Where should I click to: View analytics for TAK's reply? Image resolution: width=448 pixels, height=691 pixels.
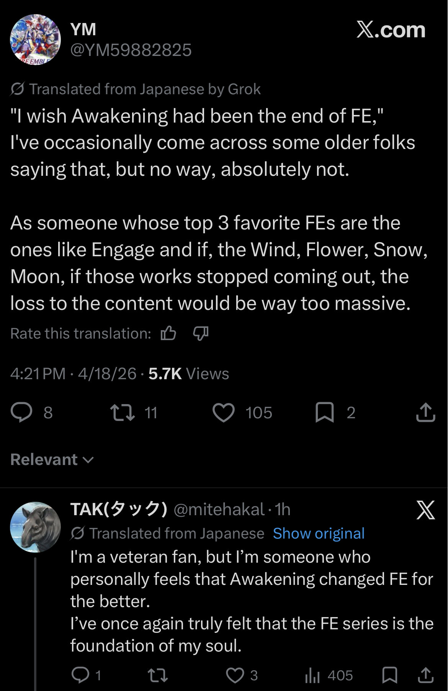pos(312,675)
